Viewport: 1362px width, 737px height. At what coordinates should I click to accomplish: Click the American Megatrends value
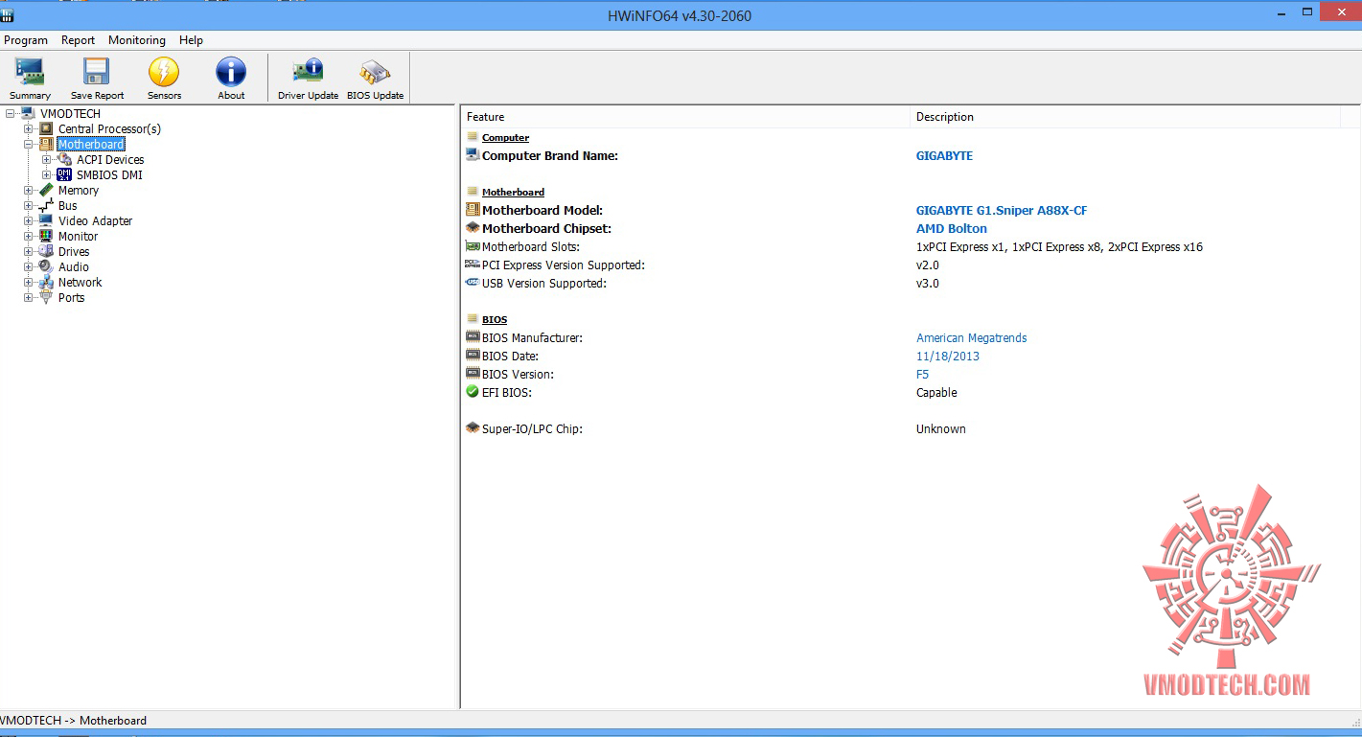coord(972,338)
